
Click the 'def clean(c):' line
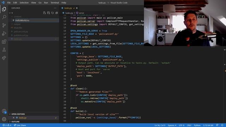tap(79, 89)
